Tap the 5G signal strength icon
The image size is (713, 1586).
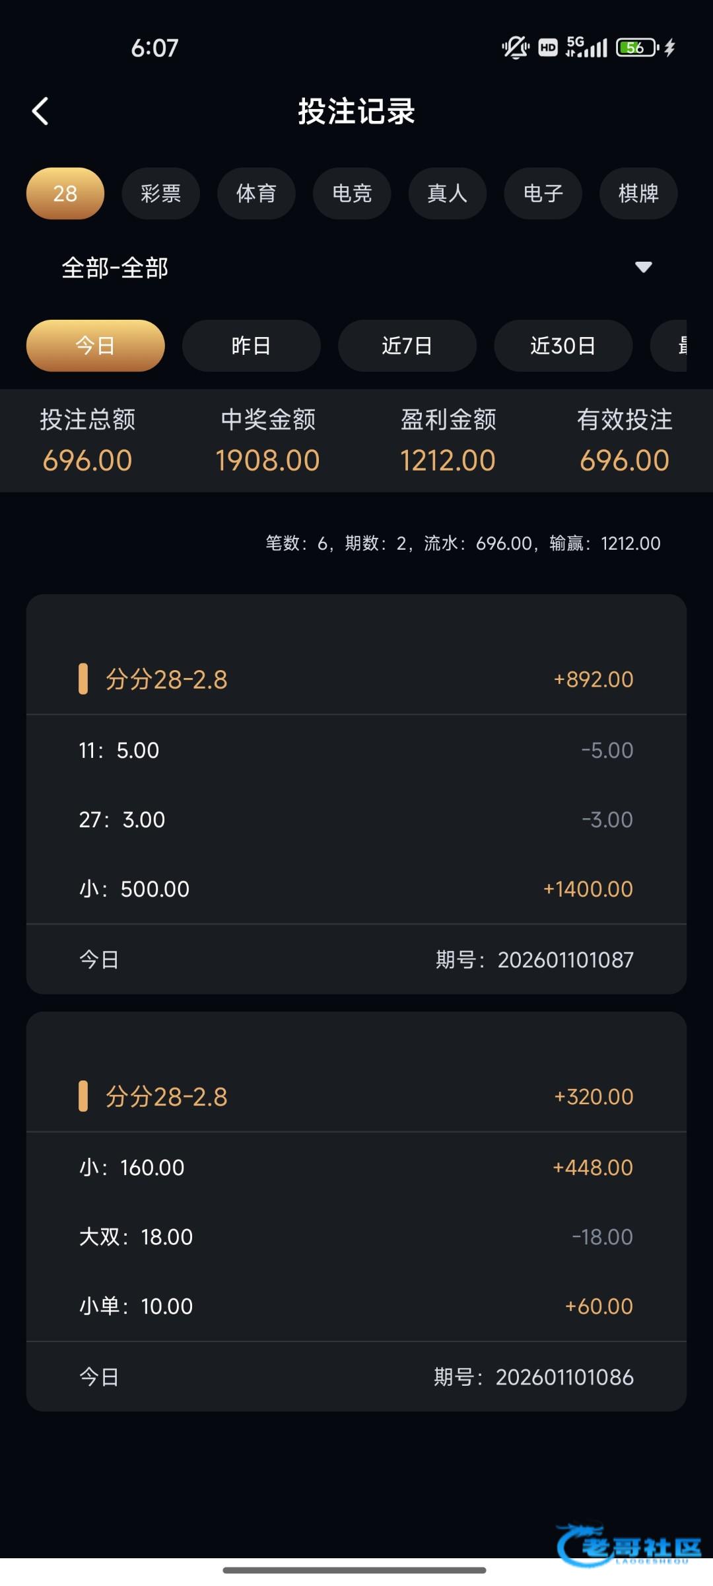586,48
